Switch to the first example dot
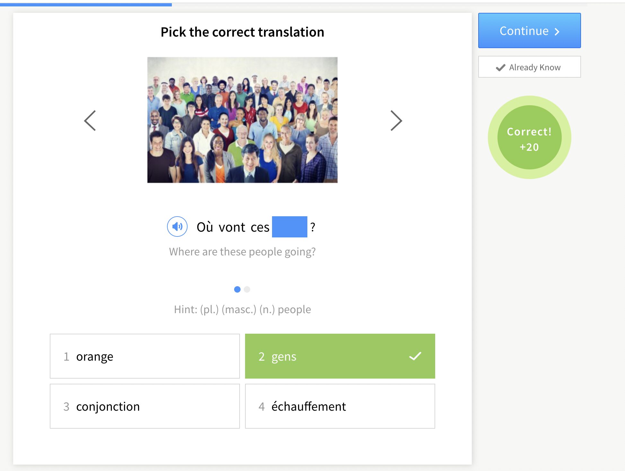The width and height of the screenshot is (625, 471). click(x=237, y=289)
